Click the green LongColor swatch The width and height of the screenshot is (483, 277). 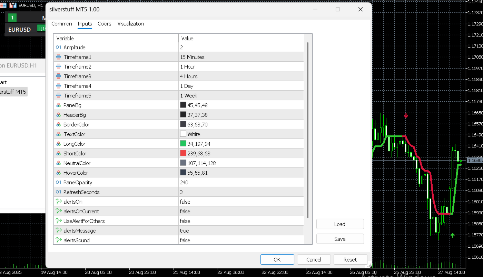(183, 144)
